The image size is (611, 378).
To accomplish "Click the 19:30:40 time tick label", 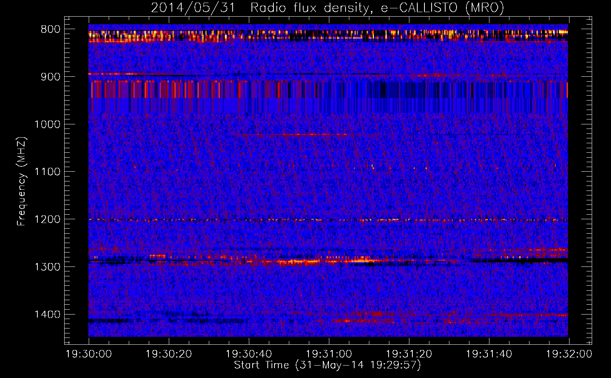I will pyautogui.click(x=249, y=354).
